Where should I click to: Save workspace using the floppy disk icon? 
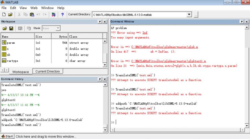[x=11, y=28]
